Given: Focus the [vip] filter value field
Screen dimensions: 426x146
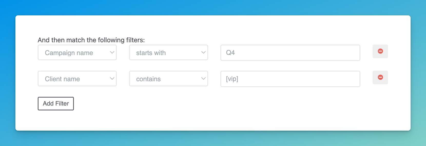Looking at the screenshot, I should [x=290, y=79].
